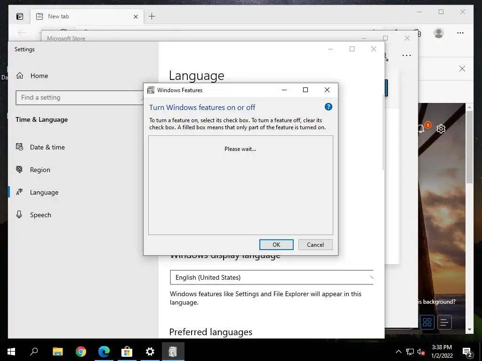Close the Windows Features dialog
The height and width of the screenshot is (361, 482).
tap(327, 90)
